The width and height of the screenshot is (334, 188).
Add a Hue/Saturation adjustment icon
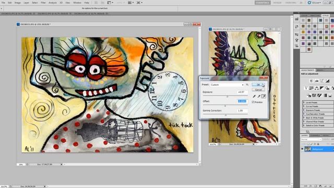[312, 88]
